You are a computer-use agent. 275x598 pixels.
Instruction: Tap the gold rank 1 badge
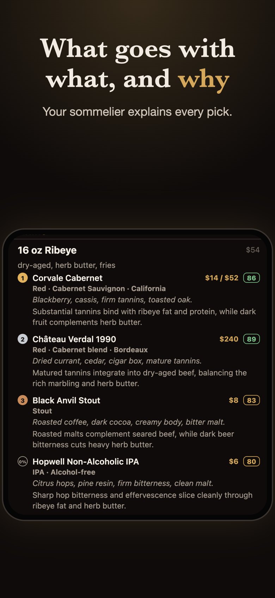click(x=23, y=278)
